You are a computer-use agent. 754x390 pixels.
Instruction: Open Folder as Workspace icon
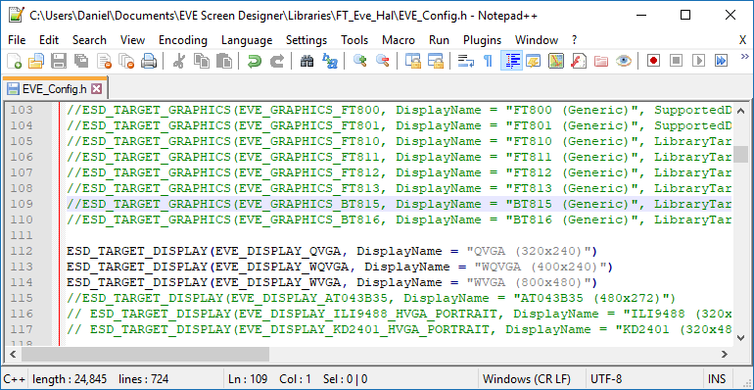(601, 61)
